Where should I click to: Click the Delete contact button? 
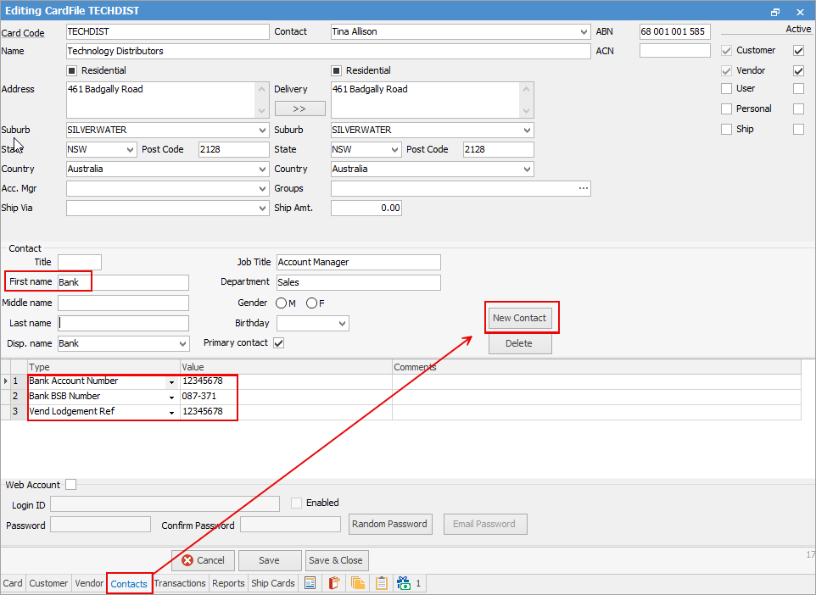tap(519, 343)
